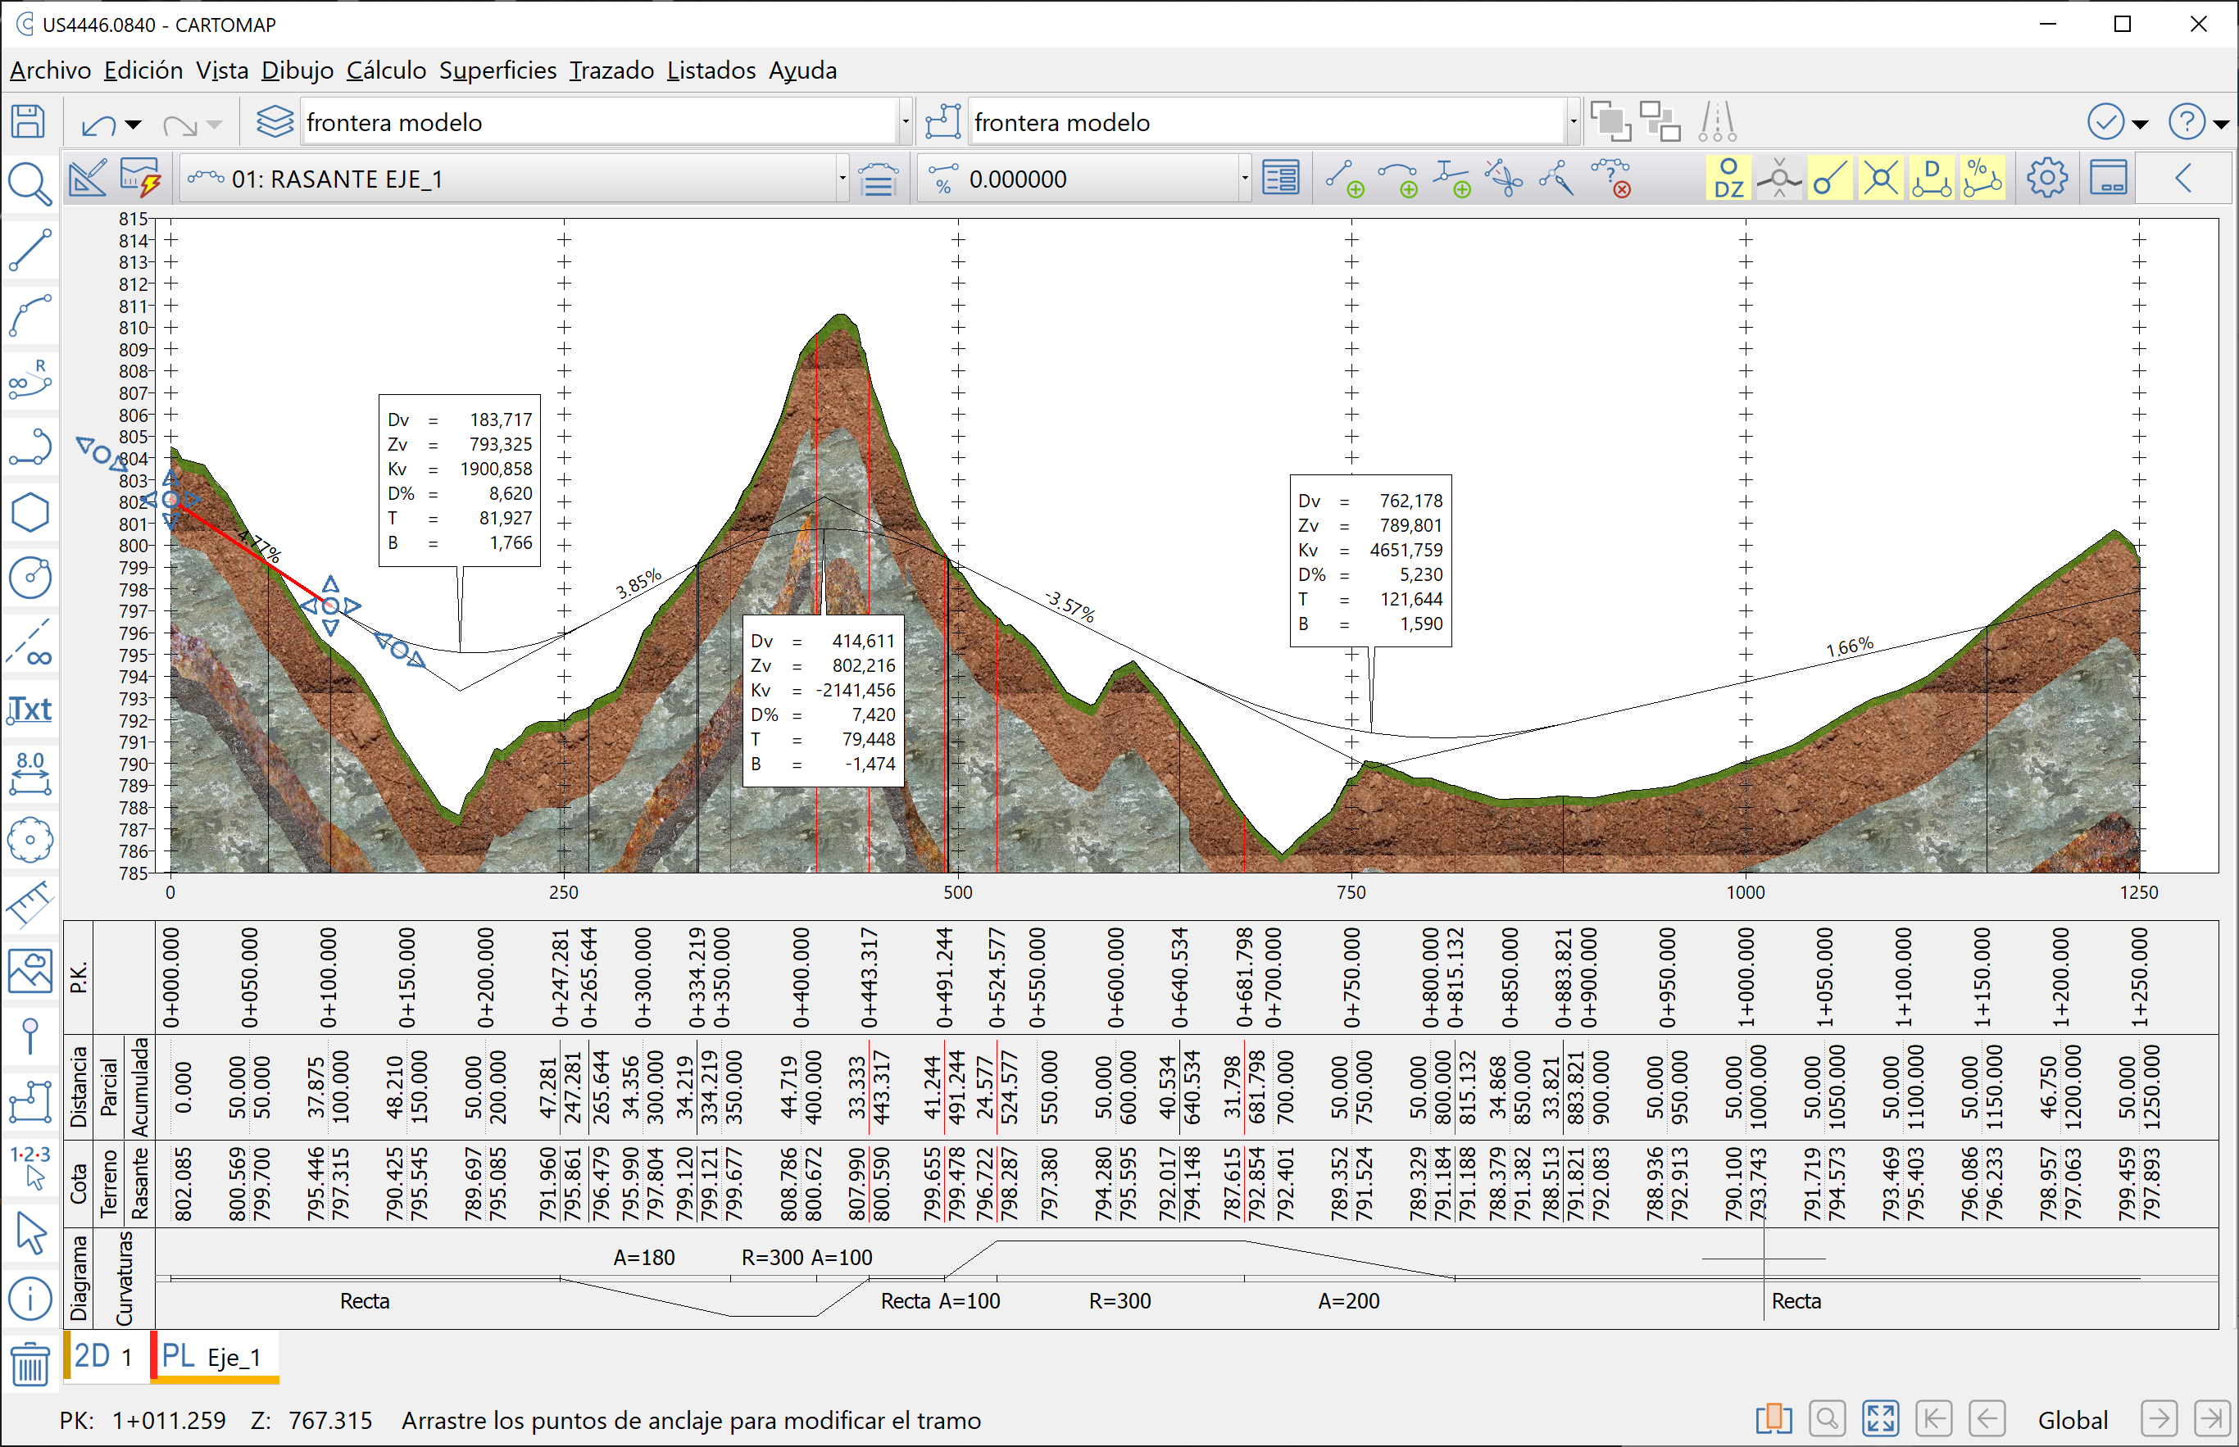Click the information tool icon

click(x=30, y=1299)
